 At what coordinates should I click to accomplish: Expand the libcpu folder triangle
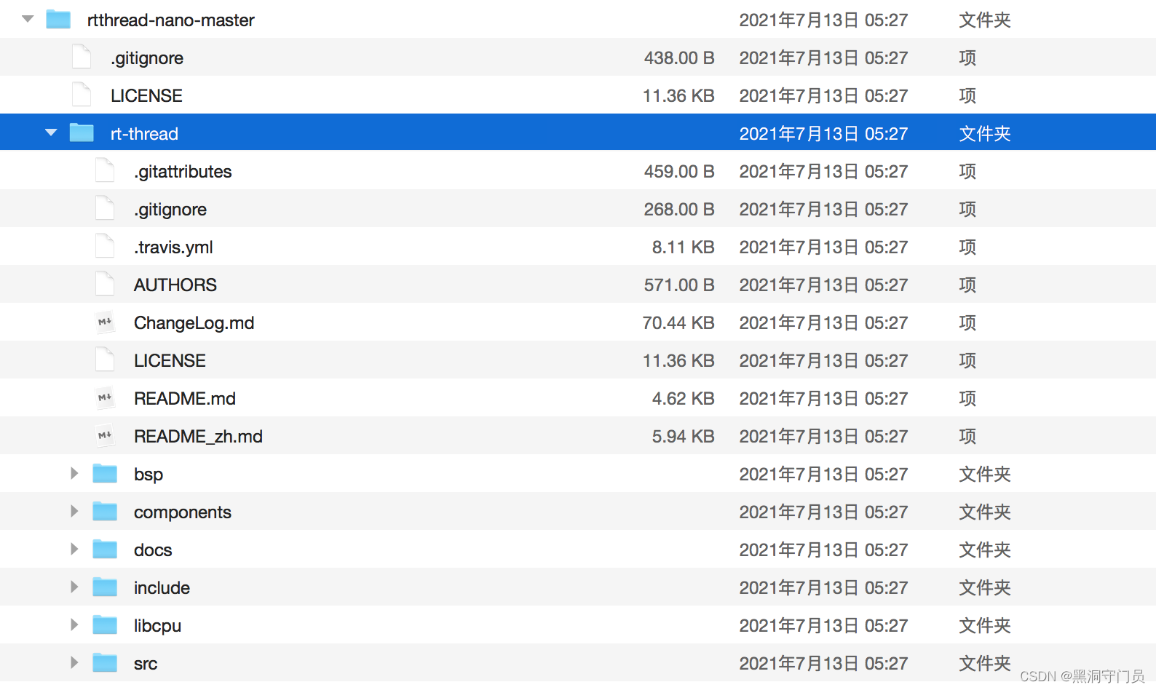pos(74,624)
